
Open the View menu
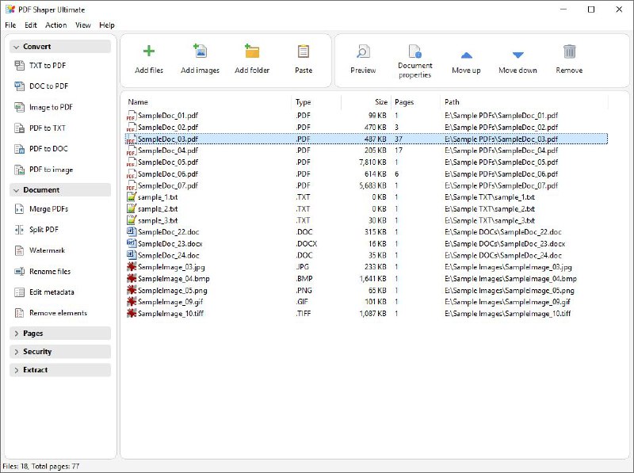(x=82, y=25)
